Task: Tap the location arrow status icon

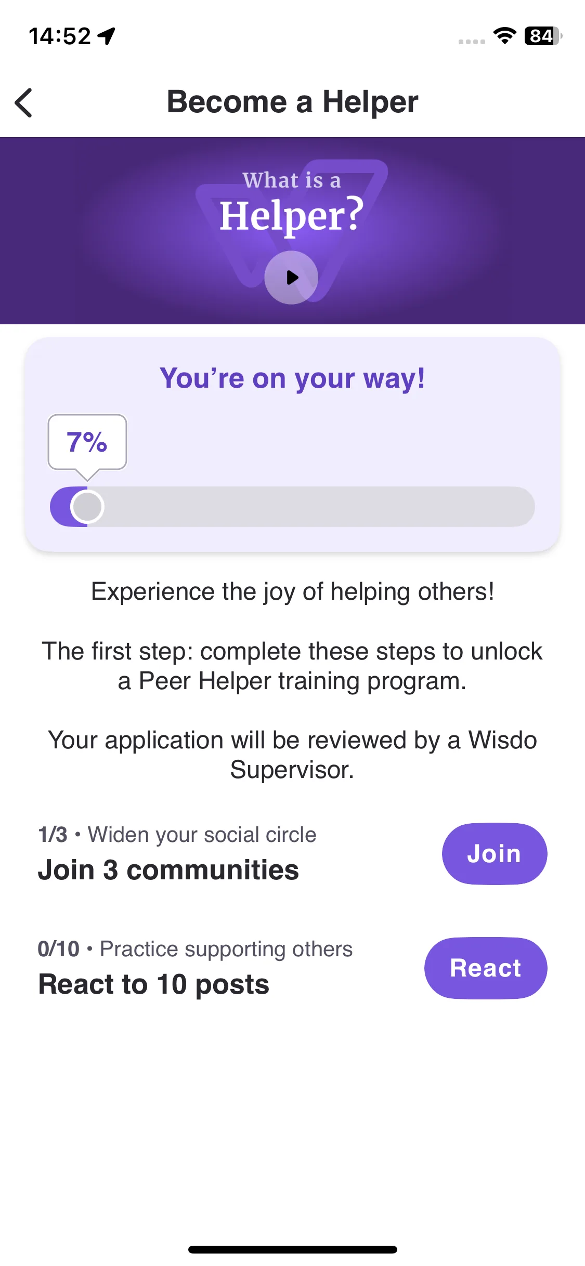Action: (107, 36)
